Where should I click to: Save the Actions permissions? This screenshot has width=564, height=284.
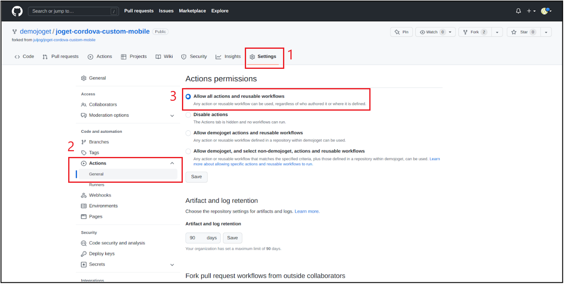click(x=196, y=177)
